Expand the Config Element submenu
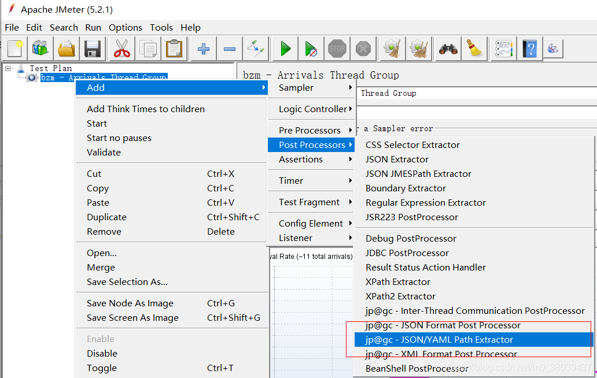The width and height of the screenshot is (597, 378). 311,223
